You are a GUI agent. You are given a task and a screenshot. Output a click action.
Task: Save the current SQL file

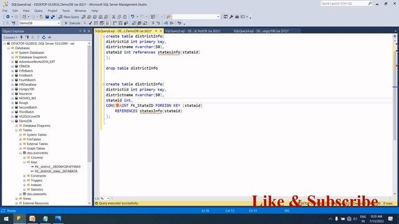coord(47,17)
